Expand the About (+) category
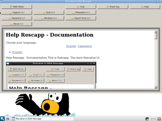Viewport: 162px width, 121px height. 17,24
